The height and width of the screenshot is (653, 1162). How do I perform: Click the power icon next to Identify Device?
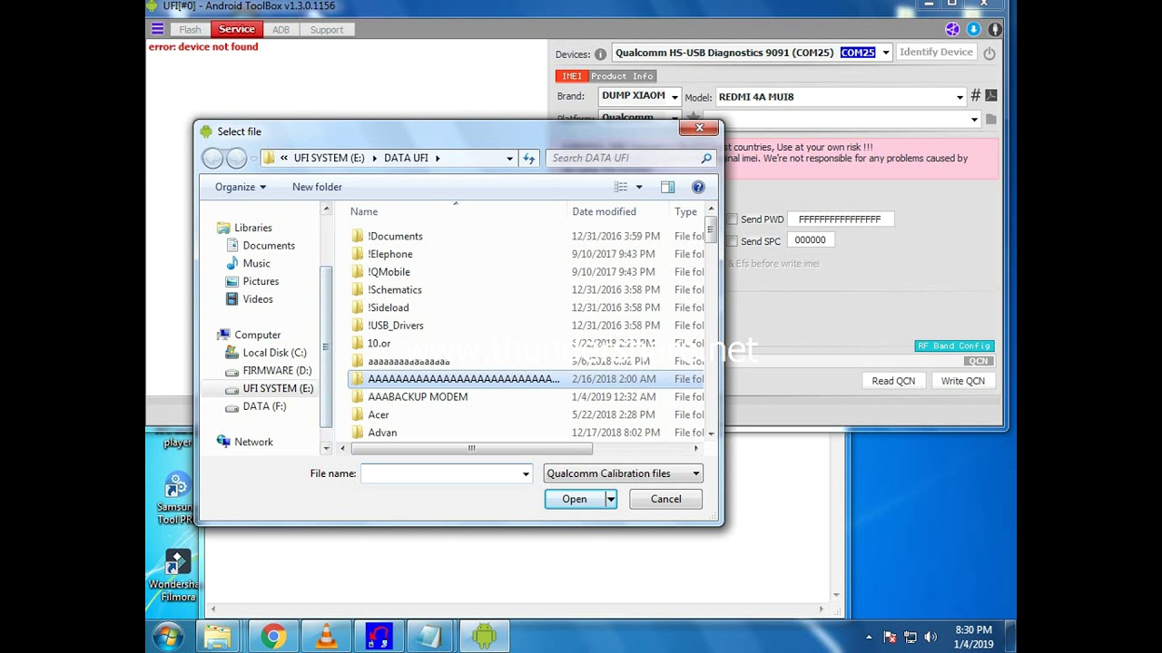(990, 54)
